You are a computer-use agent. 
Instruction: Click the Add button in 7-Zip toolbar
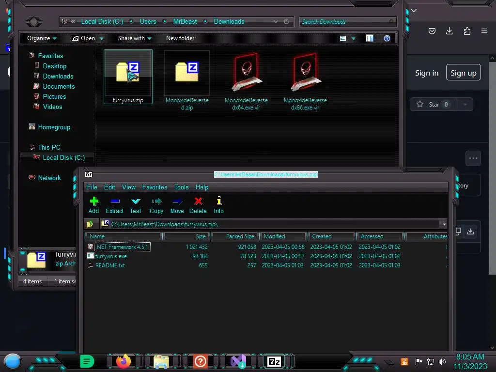[x=93, y=205]
